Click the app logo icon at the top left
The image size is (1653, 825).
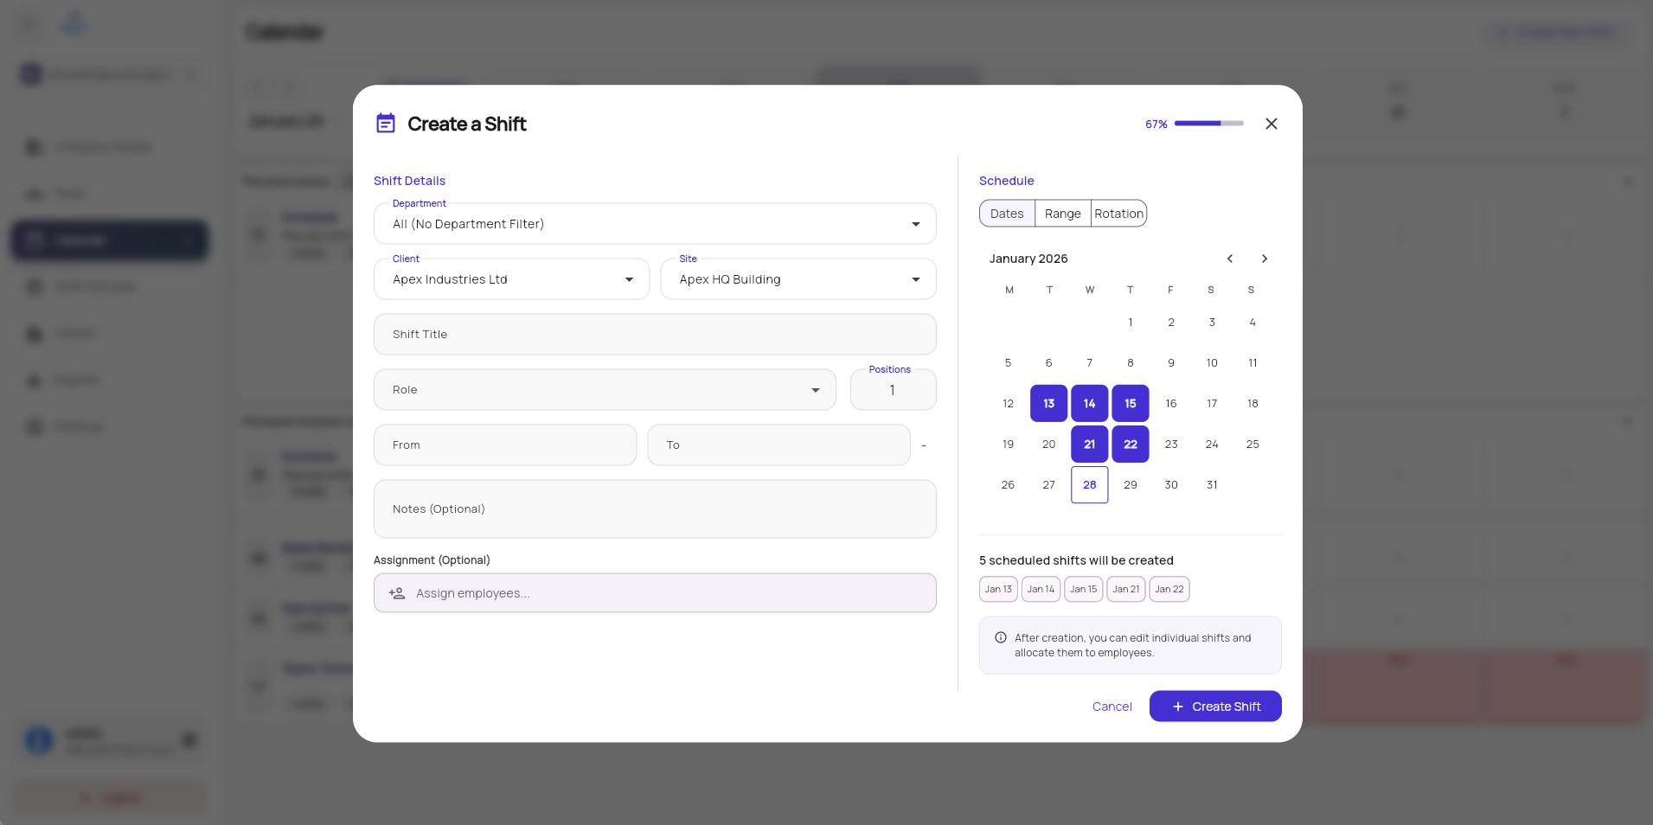point(74,22)
